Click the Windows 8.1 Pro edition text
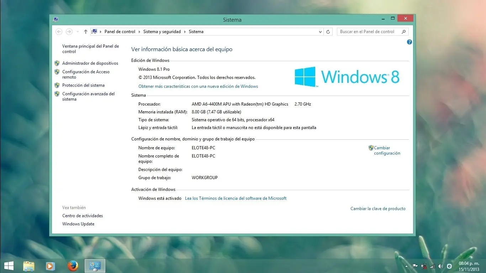The height and width of the screenshot is (273, 486). pyautogui.click(x=154, y=69)
